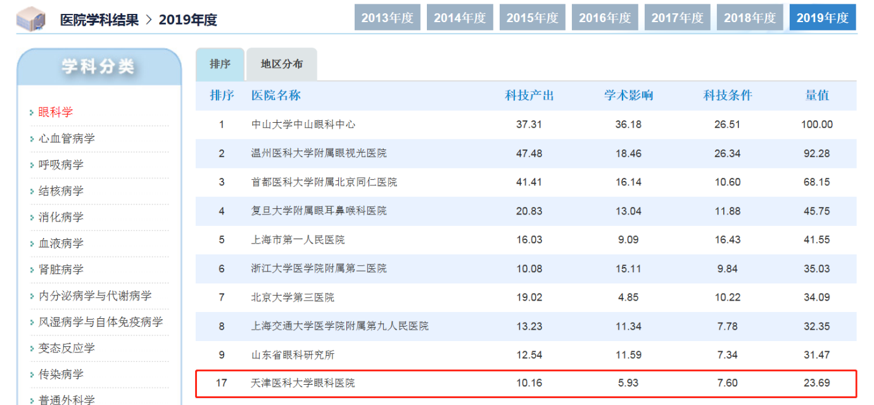
Task: Click hospital name 复旦大学附属眼耳鼻喉科医院
Action: (x=319, y=211)
